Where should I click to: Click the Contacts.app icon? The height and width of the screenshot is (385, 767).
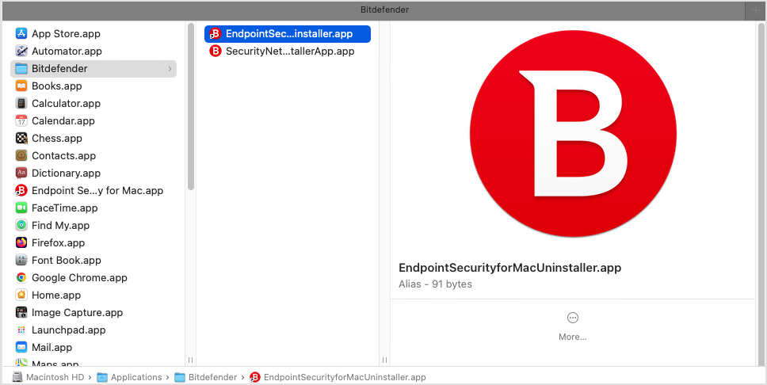pyautogui.click(x=21, y=155)
